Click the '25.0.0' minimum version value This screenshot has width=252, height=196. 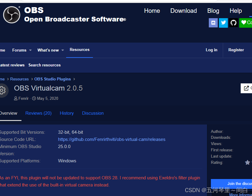(x=64, y=147)
